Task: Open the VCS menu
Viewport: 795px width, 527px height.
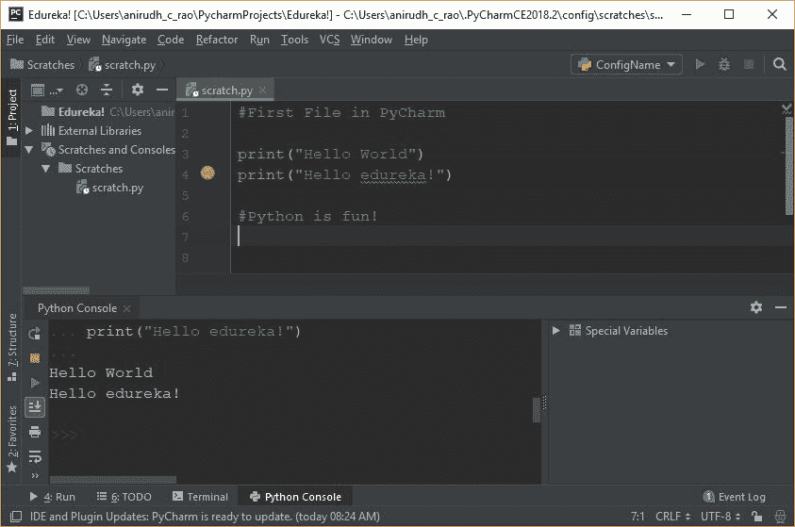Action: click(329, 40)
